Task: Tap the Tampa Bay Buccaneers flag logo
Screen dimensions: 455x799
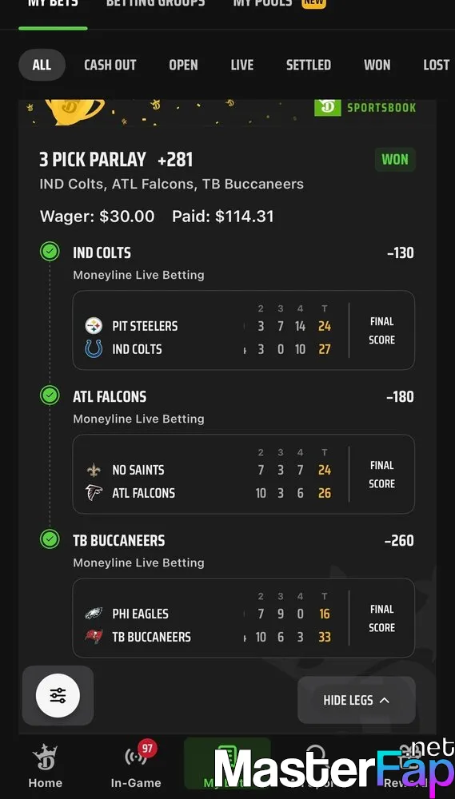Action: (x=94, y=637)
